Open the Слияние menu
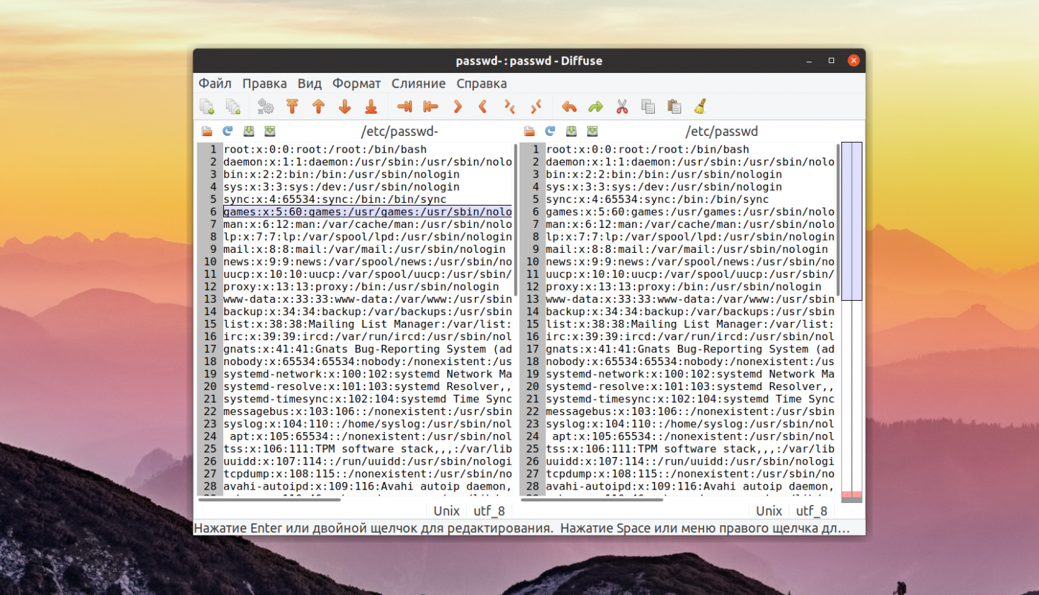The image size is (1039, 595). coord(418,83)
